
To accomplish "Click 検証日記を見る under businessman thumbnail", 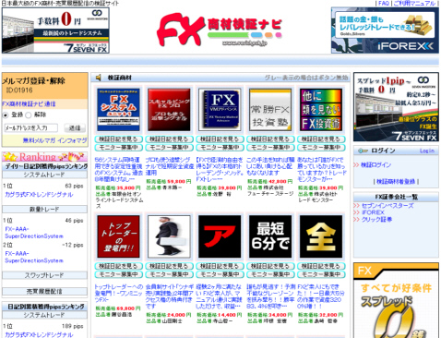I will [169, 266].
